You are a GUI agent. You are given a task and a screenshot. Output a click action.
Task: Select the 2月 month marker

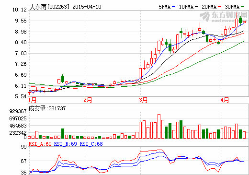[88, 100]
